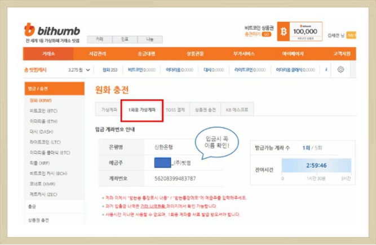
Task: Open the 지갑관리 menu
Action: tap(97, 53)
